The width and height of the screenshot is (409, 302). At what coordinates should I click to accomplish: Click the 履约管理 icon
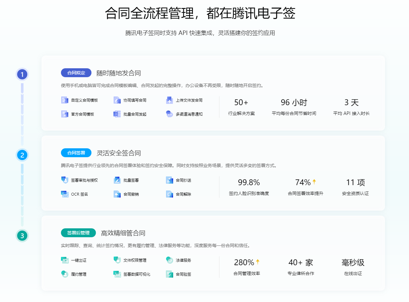coord(65,274)
